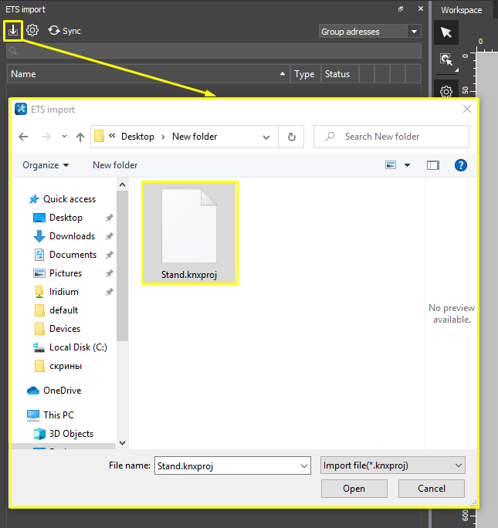The width and height of the screenshot is (498, 528).
Task: Expand the Organize menu
Action: [46, 165]
